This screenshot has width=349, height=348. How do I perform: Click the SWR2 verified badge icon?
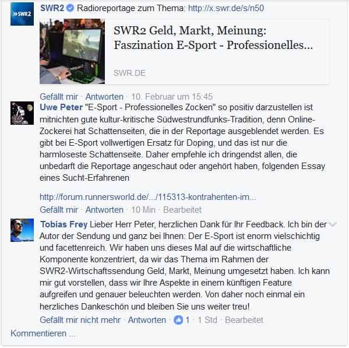(70, 8)
